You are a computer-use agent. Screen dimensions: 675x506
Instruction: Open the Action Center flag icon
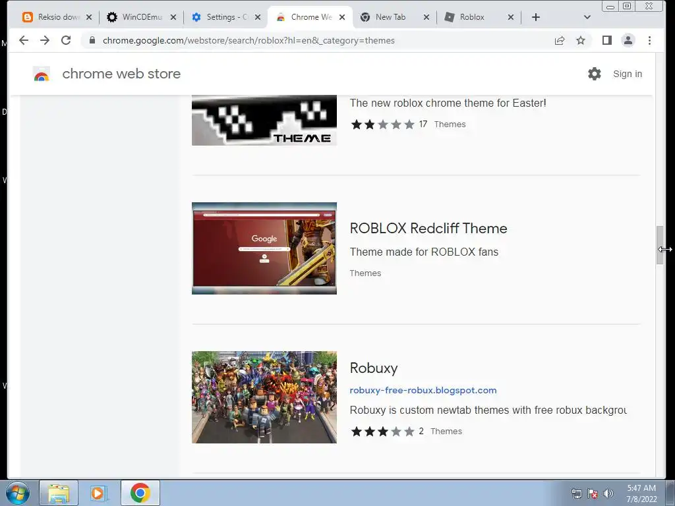tap(593, 493)
